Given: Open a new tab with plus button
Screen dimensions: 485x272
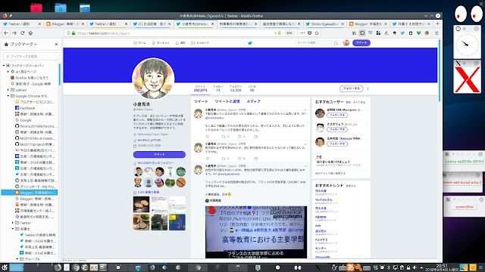Looking at the screenshot, I should (437, 23).
